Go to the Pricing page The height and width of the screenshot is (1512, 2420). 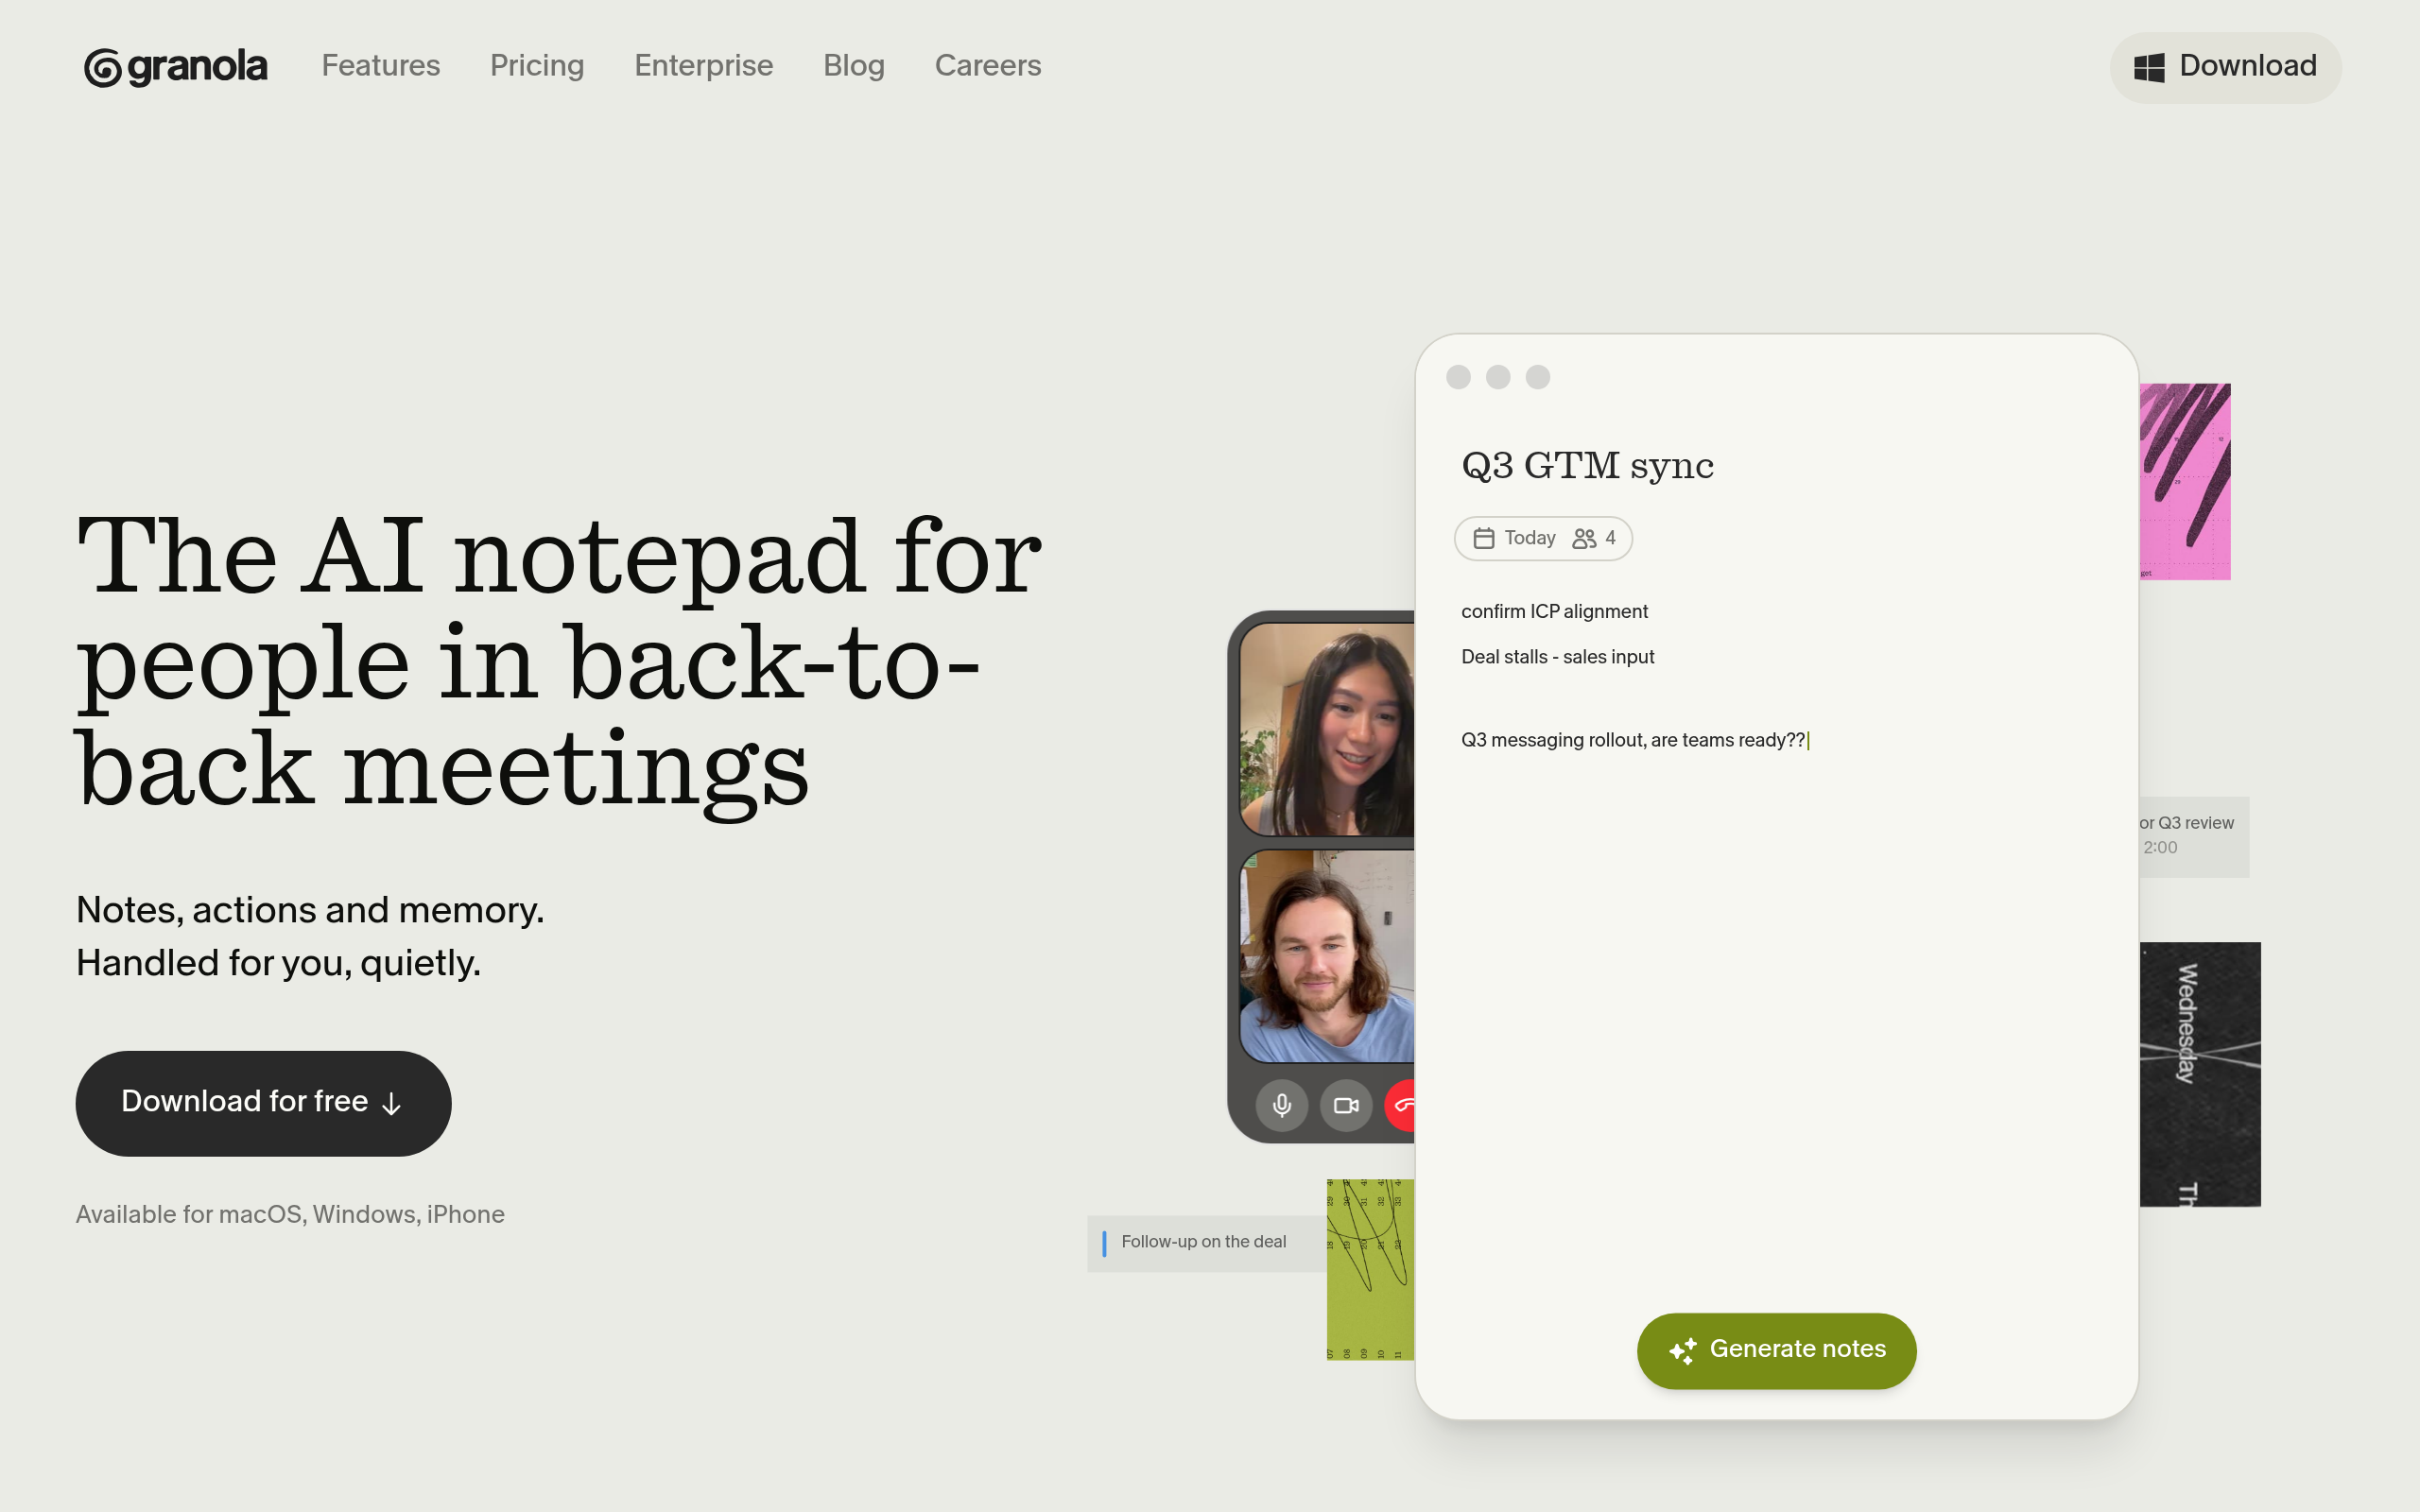point(537,66)
